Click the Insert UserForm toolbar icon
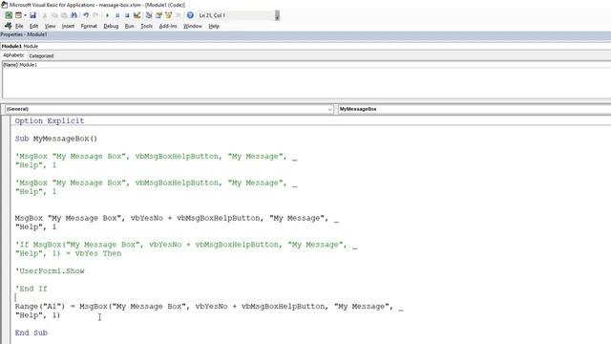 tap(18, 15)
